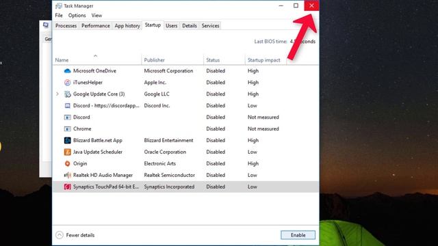Close the Task Manager window
The height and width of the screenshot is (246, 438).
(311, 5)
